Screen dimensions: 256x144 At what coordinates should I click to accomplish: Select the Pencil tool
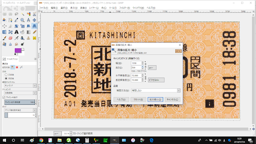pyautogui.click(x=34, y=32)
